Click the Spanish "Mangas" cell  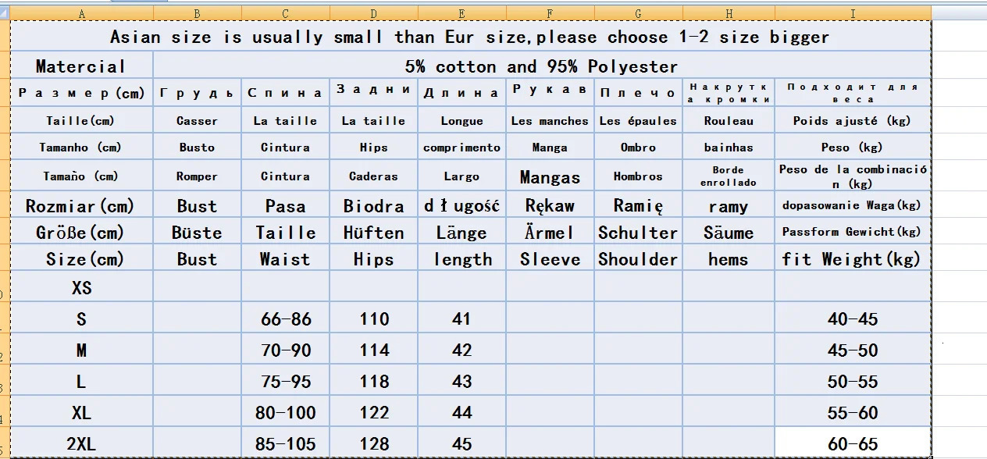click(550, 177)
